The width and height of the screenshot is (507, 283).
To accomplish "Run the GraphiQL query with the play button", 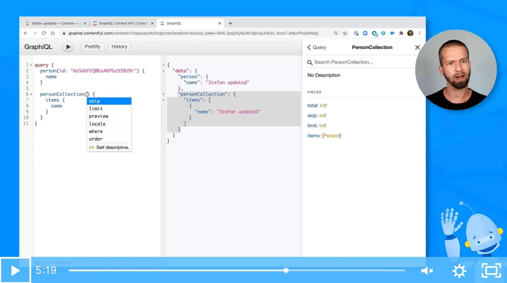I will point(68,47).
